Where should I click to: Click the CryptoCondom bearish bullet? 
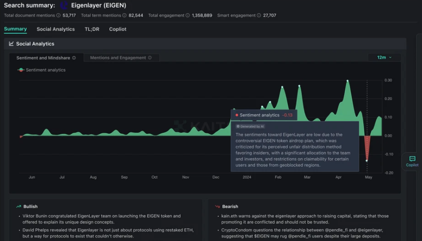[302, 233]
